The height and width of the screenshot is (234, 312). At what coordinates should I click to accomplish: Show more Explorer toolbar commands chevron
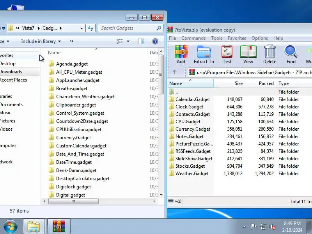(72, 41)
